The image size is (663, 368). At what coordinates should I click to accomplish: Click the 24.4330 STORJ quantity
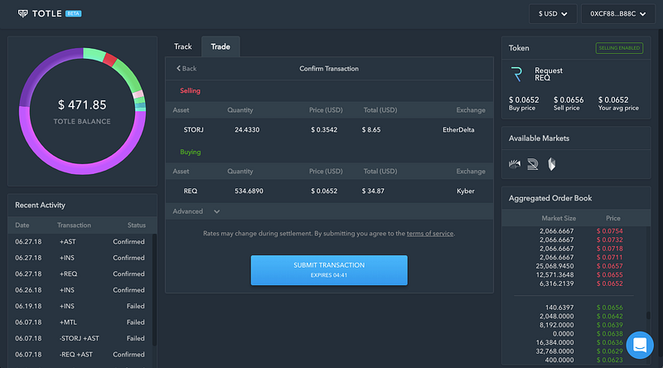(x=247, y=130)
